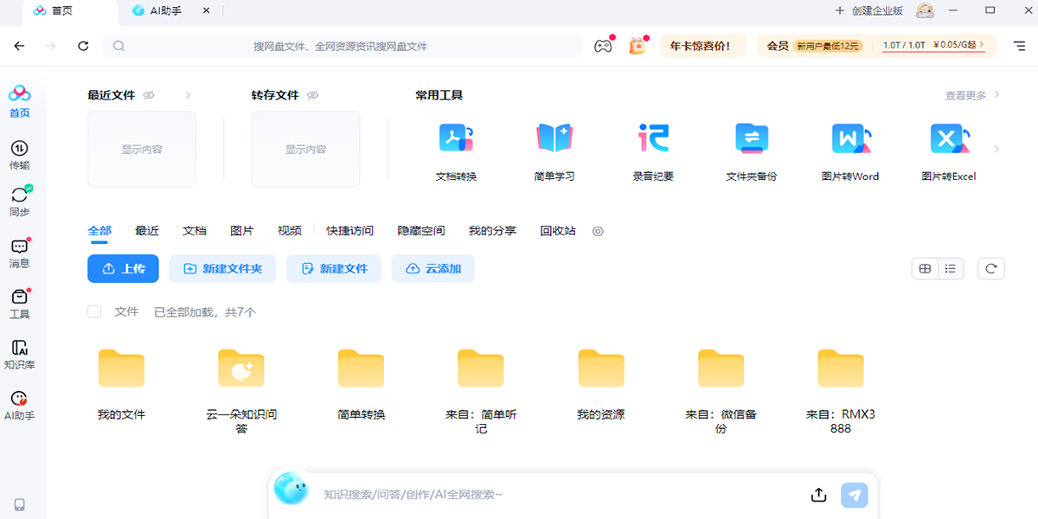Toggle visibility of 转存文件 section

(x=312, y=95)
